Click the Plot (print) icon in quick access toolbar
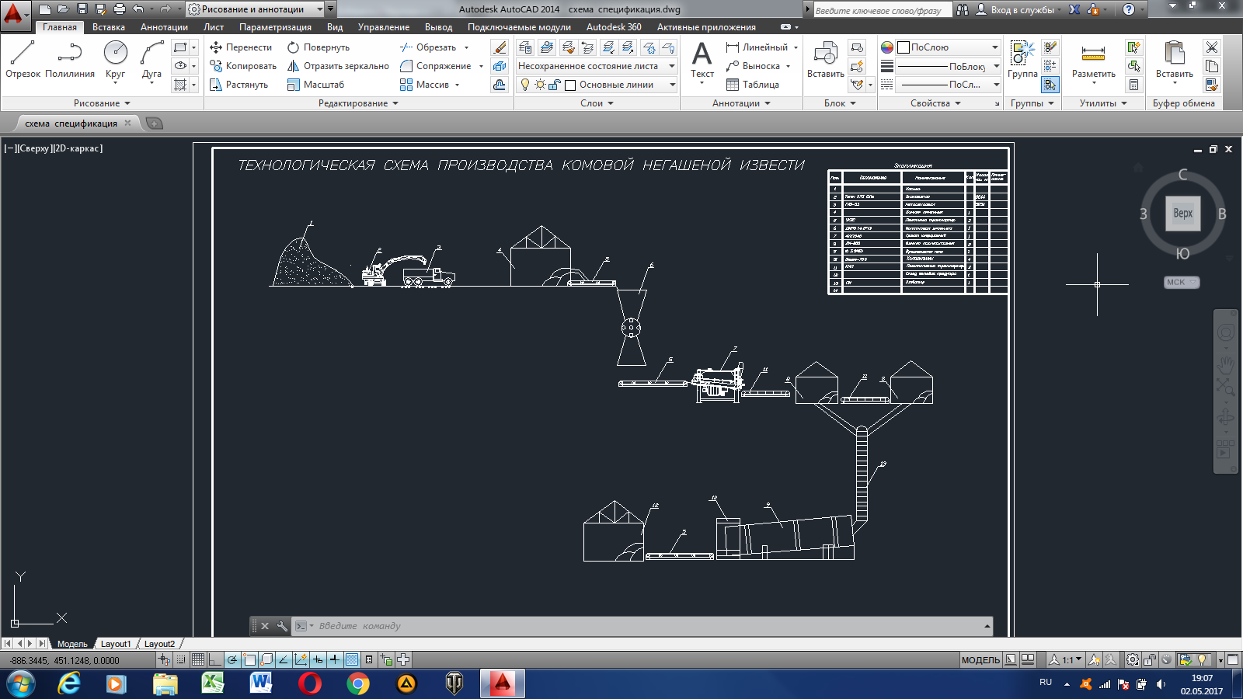Viewport: 1243px width, 699px height. coord(119,9)
